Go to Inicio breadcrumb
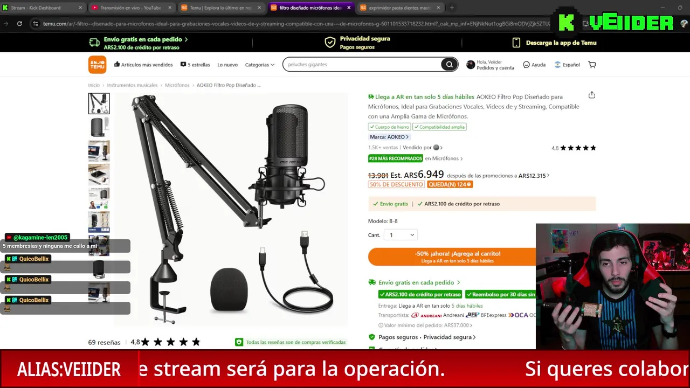This screenshot has height=388, width=690. [94, 85]
